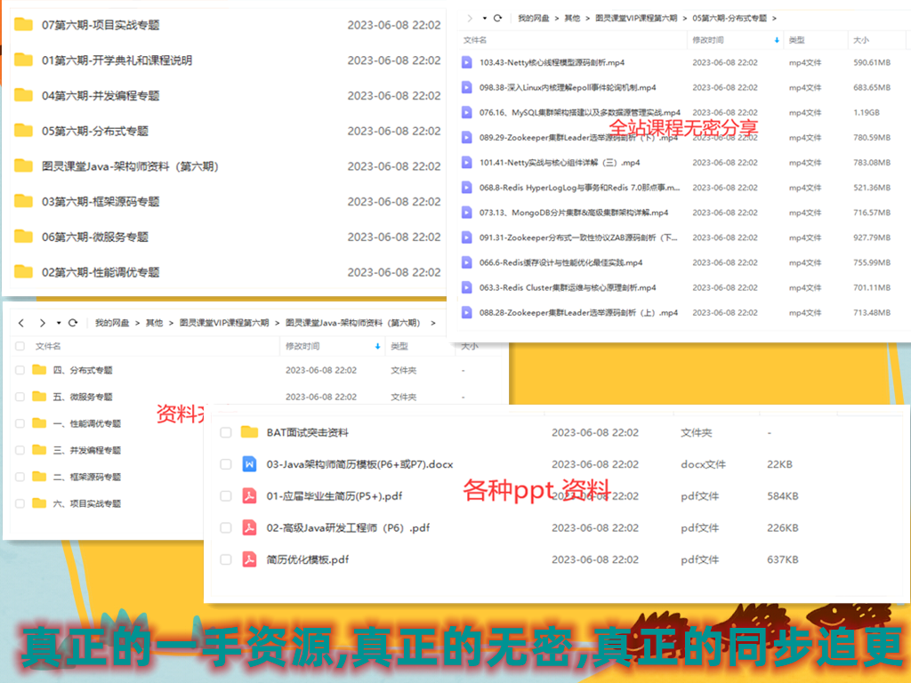Click 其他 breadcrumb in bottom-left window
The image size is (911, 683).
pos(154,322)
